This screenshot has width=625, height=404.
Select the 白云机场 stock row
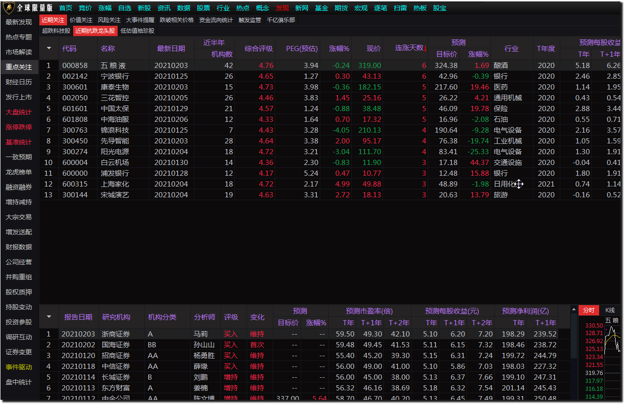[331, 163]
